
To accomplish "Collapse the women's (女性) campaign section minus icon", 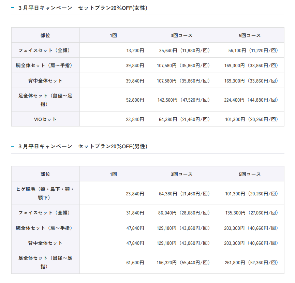I will [13, 8].
